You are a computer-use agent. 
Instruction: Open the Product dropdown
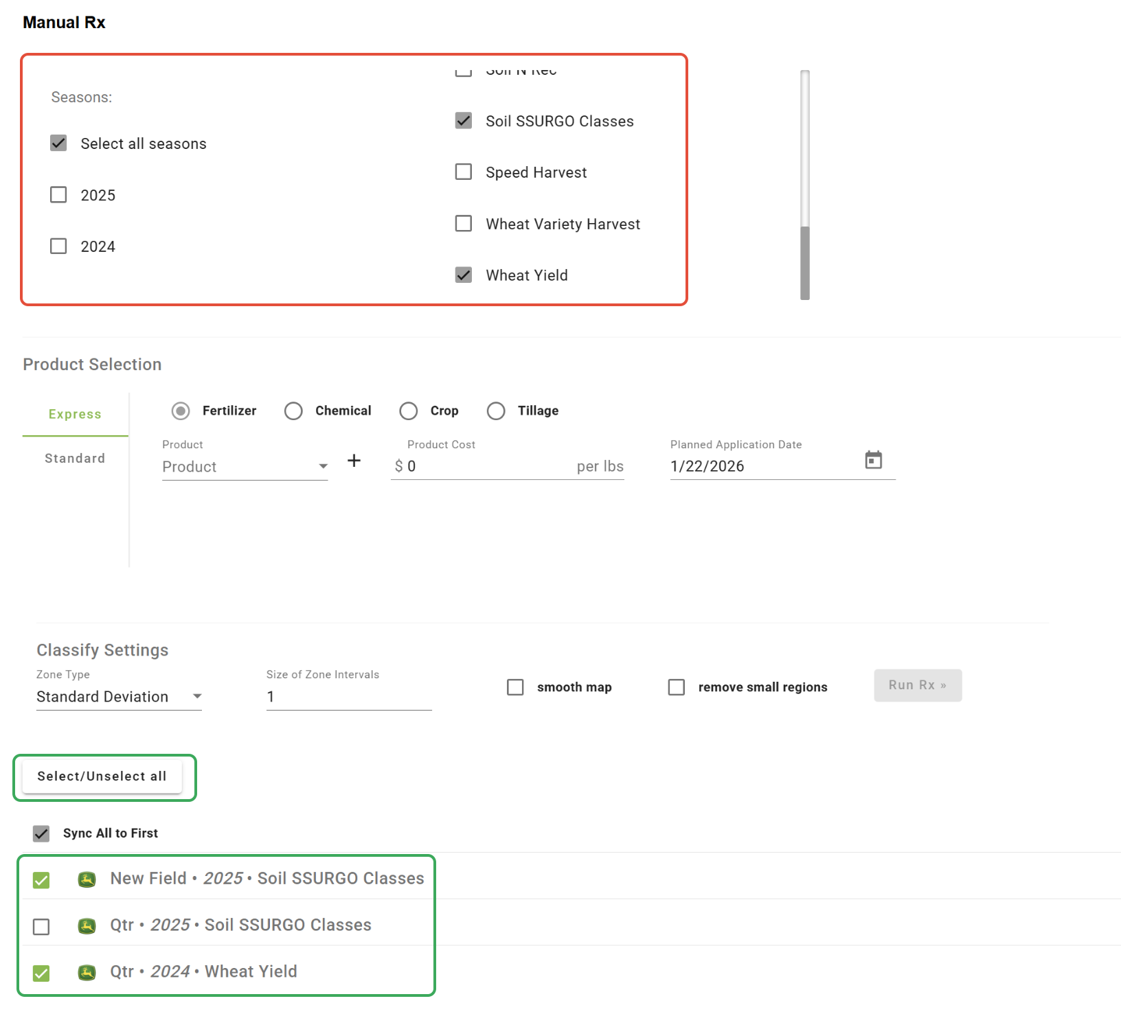click(245, 467)
